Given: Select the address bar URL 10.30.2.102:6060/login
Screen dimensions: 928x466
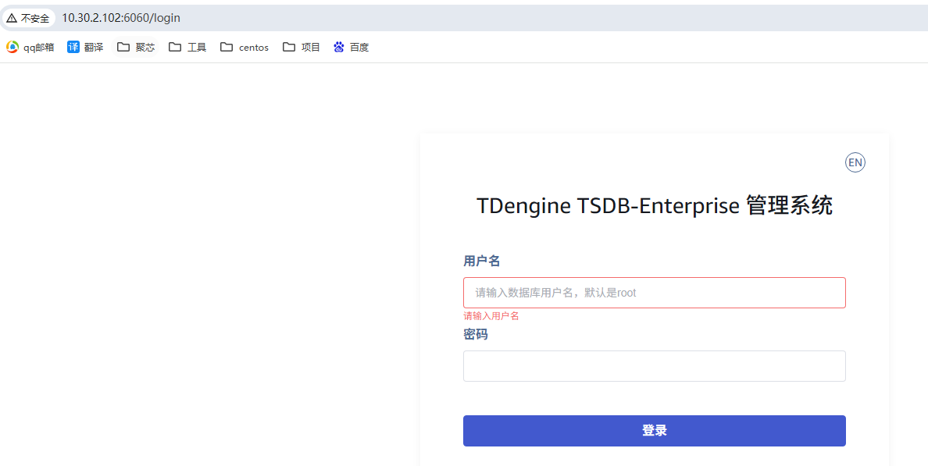Looking at the screenshot, I should pyautogui.click(x=121, y=18).
